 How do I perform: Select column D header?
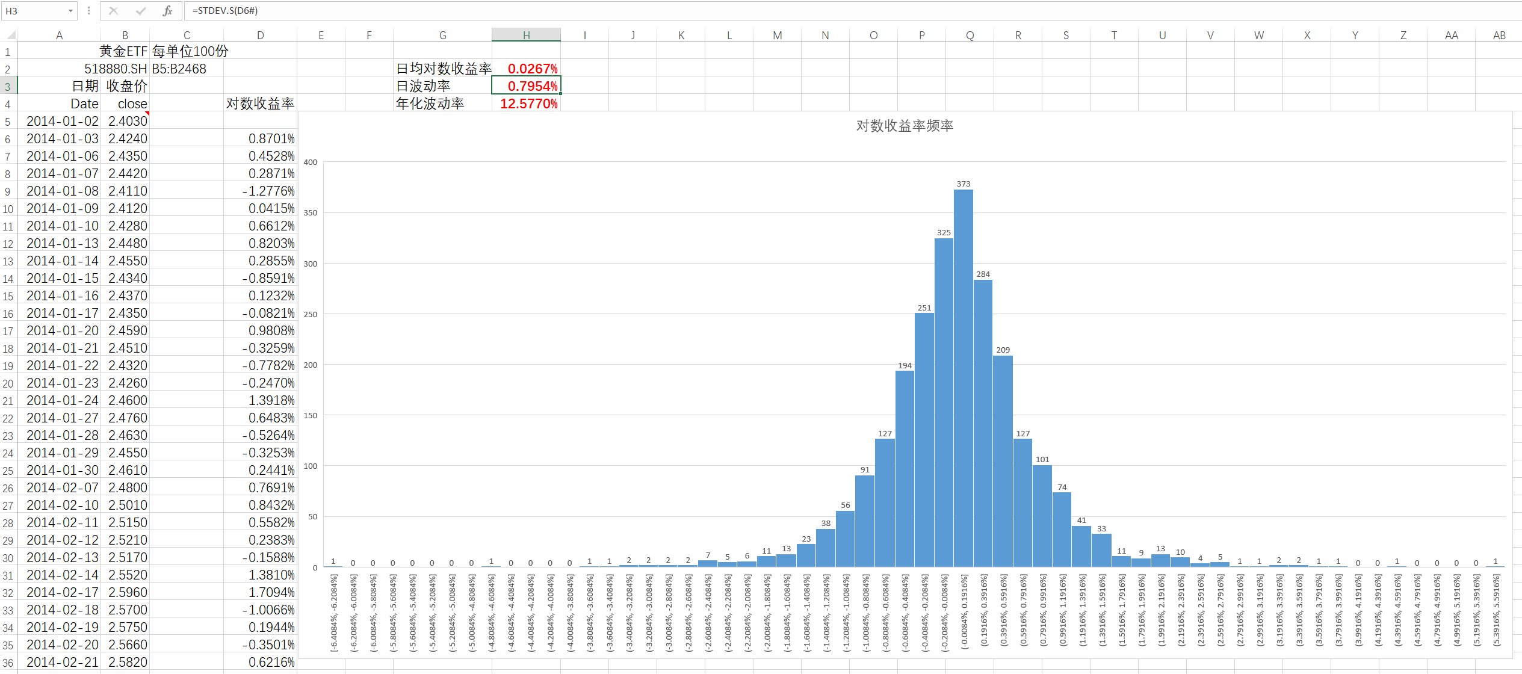(x=260, y=36)
